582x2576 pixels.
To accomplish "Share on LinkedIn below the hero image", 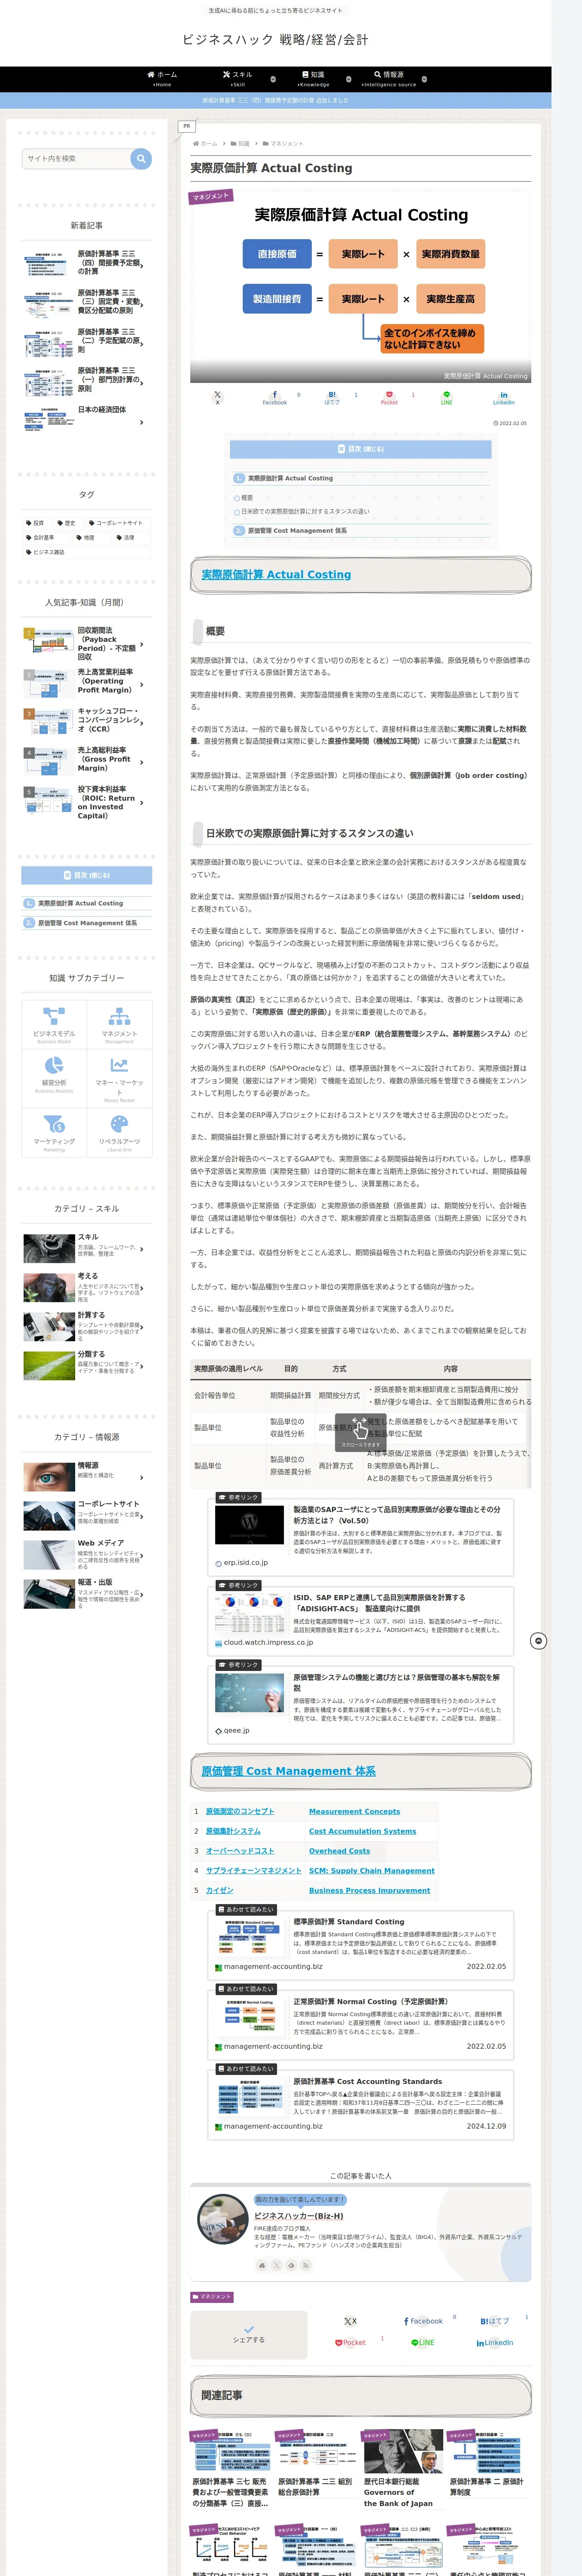I will pos(504,397).
